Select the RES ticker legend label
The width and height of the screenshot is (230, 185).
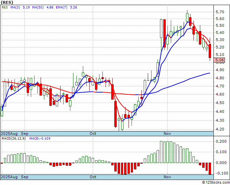coord(5,7)
